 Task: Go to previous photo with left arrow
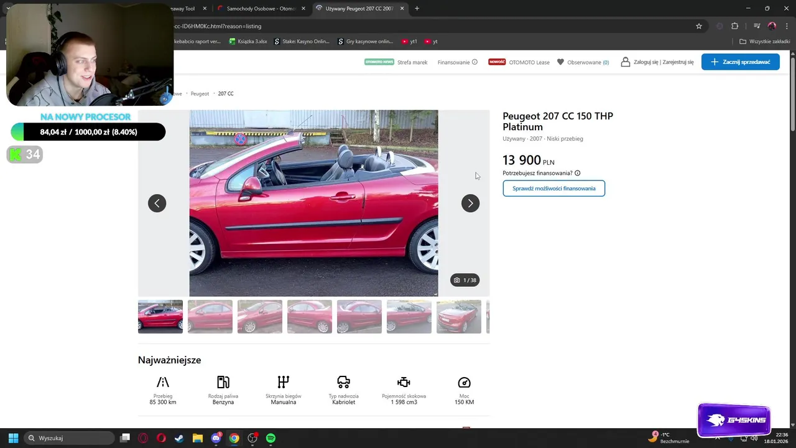click(157, 203)
